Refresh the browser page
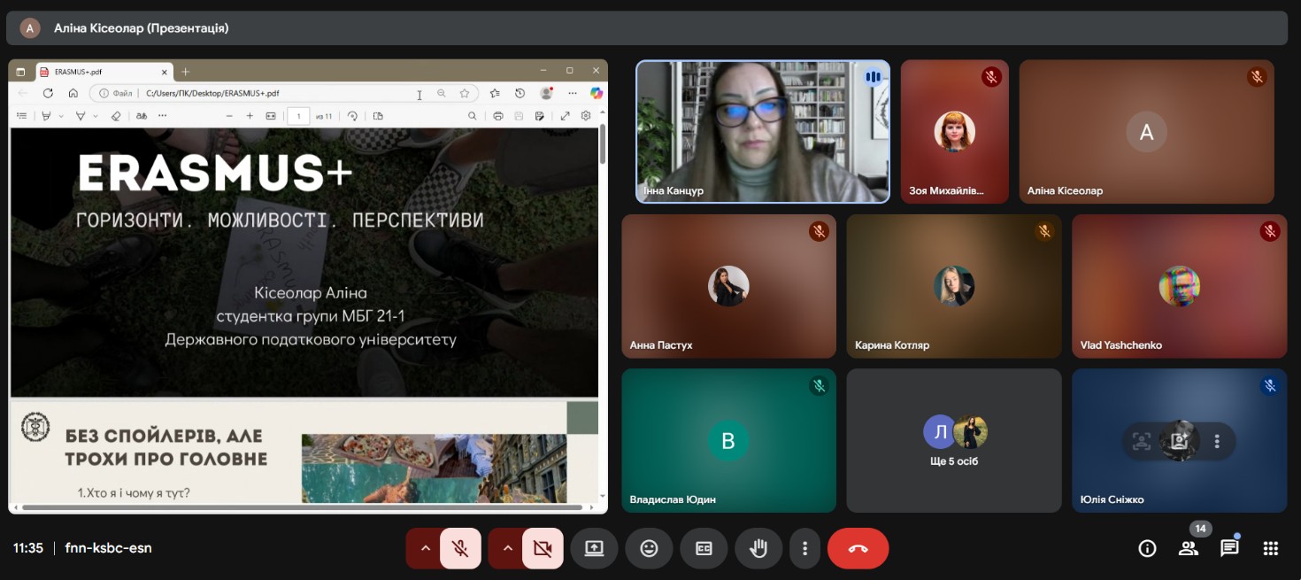Image resolution: width=1301 pixels, height=580 pixels. coord(48,93)
